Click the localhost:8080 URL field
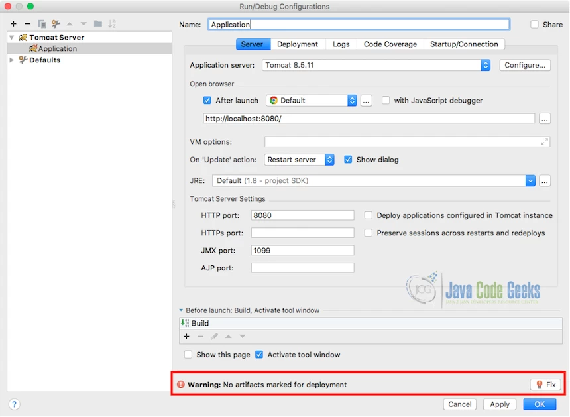This screenshot has width=570, height=417. 369,119
